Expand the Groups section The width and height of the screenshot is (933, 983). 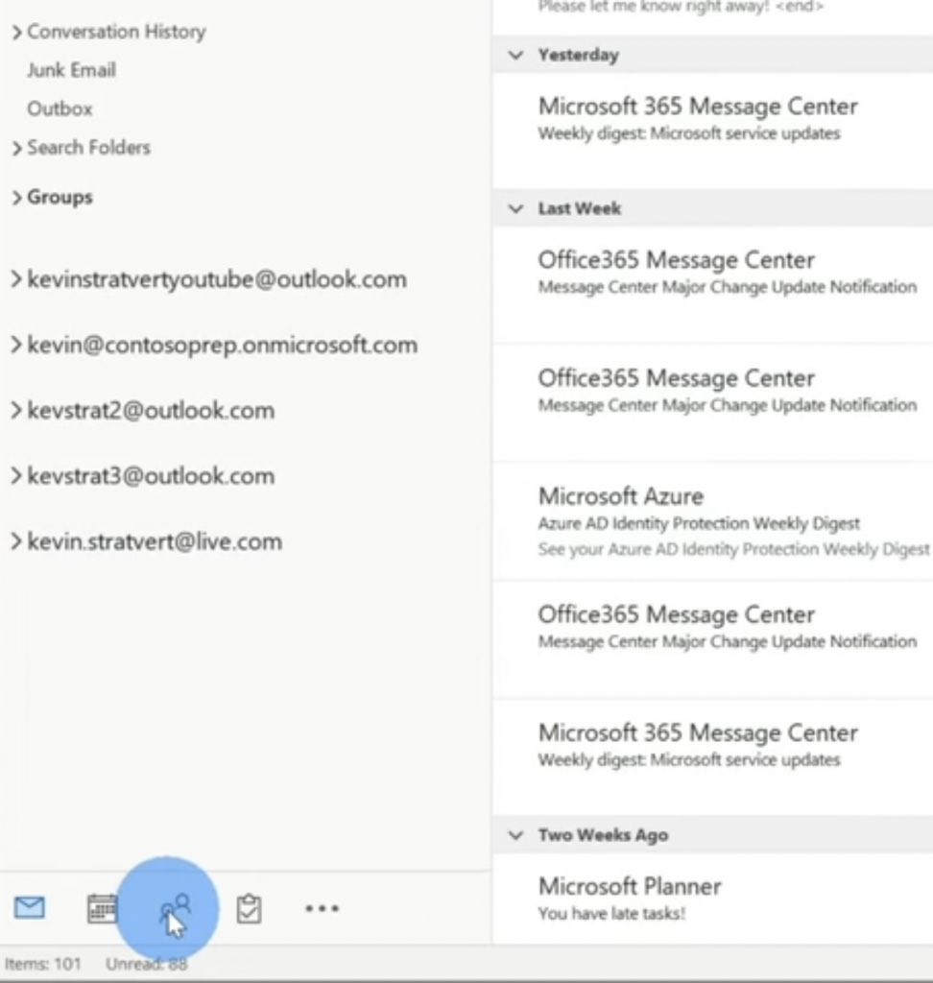[17, 198]
